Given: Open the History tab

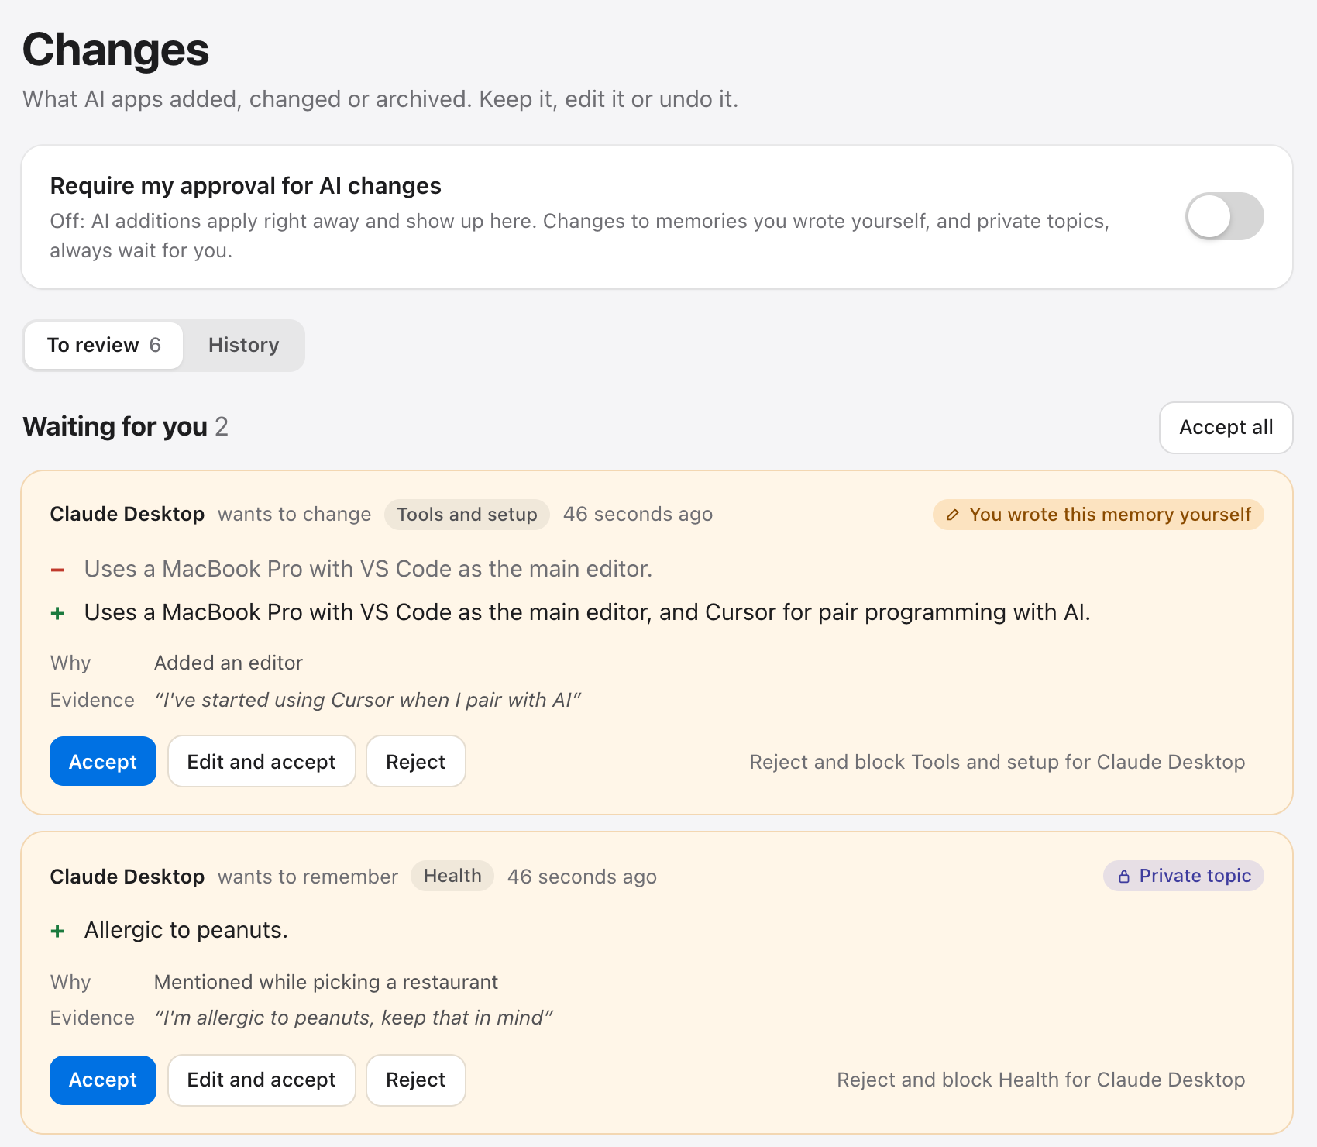Looking at the screenshot, I should tap(243, 345).
